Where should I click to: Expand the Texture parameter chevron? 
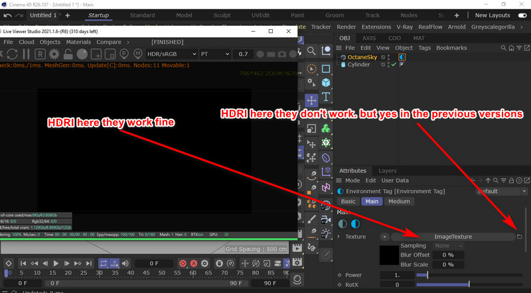[x=339, y=237]
